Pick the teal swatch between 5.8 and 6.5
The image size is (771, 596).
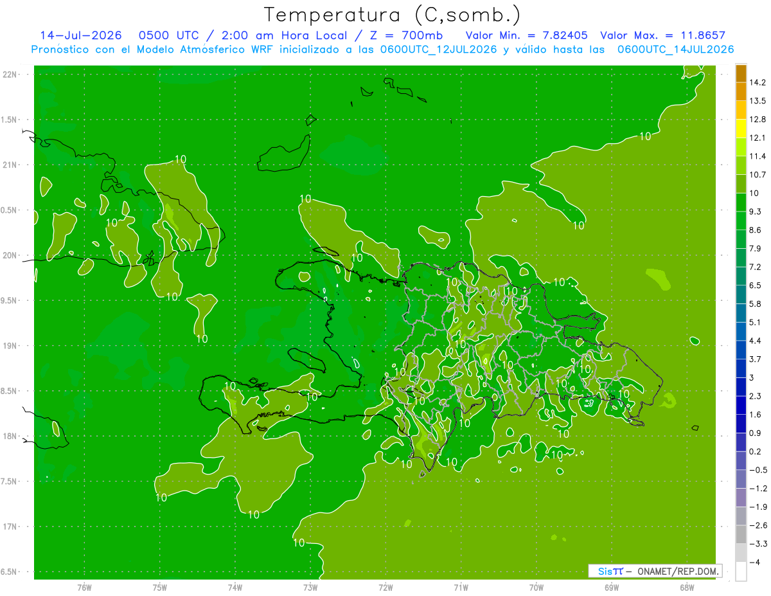[741, 294]
